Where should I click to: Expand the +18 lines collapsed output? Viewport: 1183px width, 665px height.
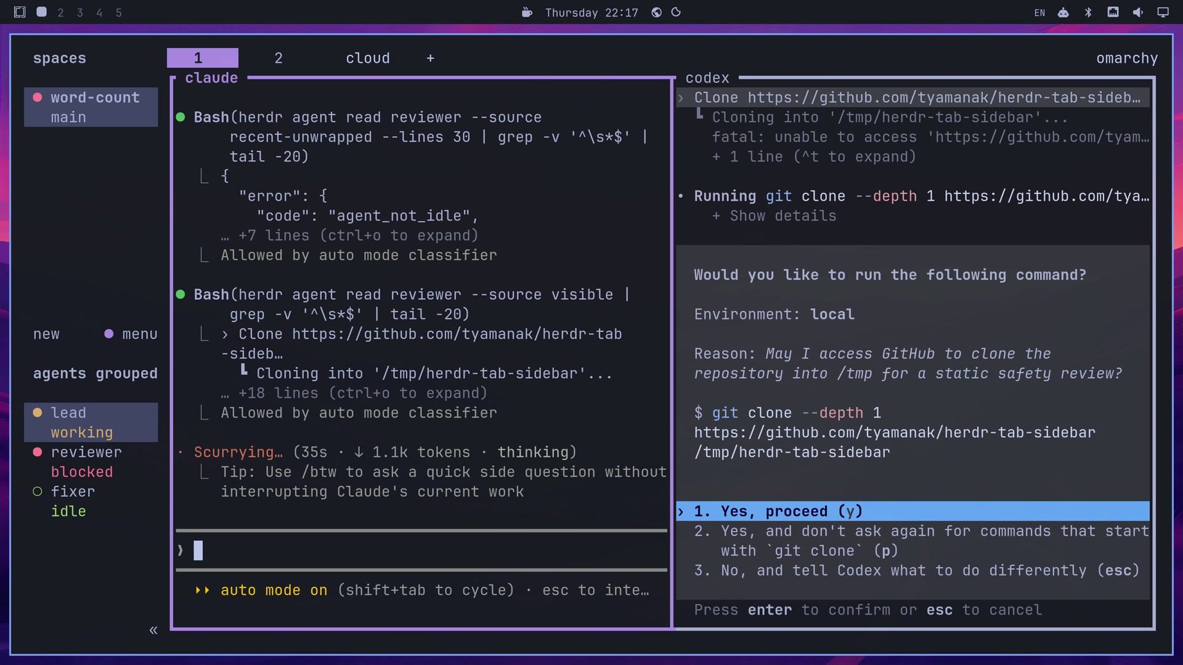coord(354,393)
